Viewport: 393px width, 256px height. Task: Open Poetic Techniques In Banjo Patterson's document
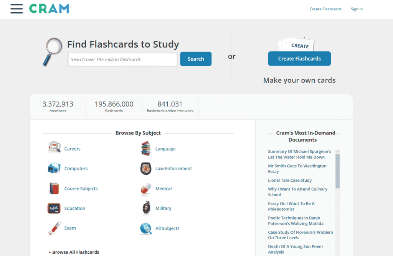click(296, 221)
